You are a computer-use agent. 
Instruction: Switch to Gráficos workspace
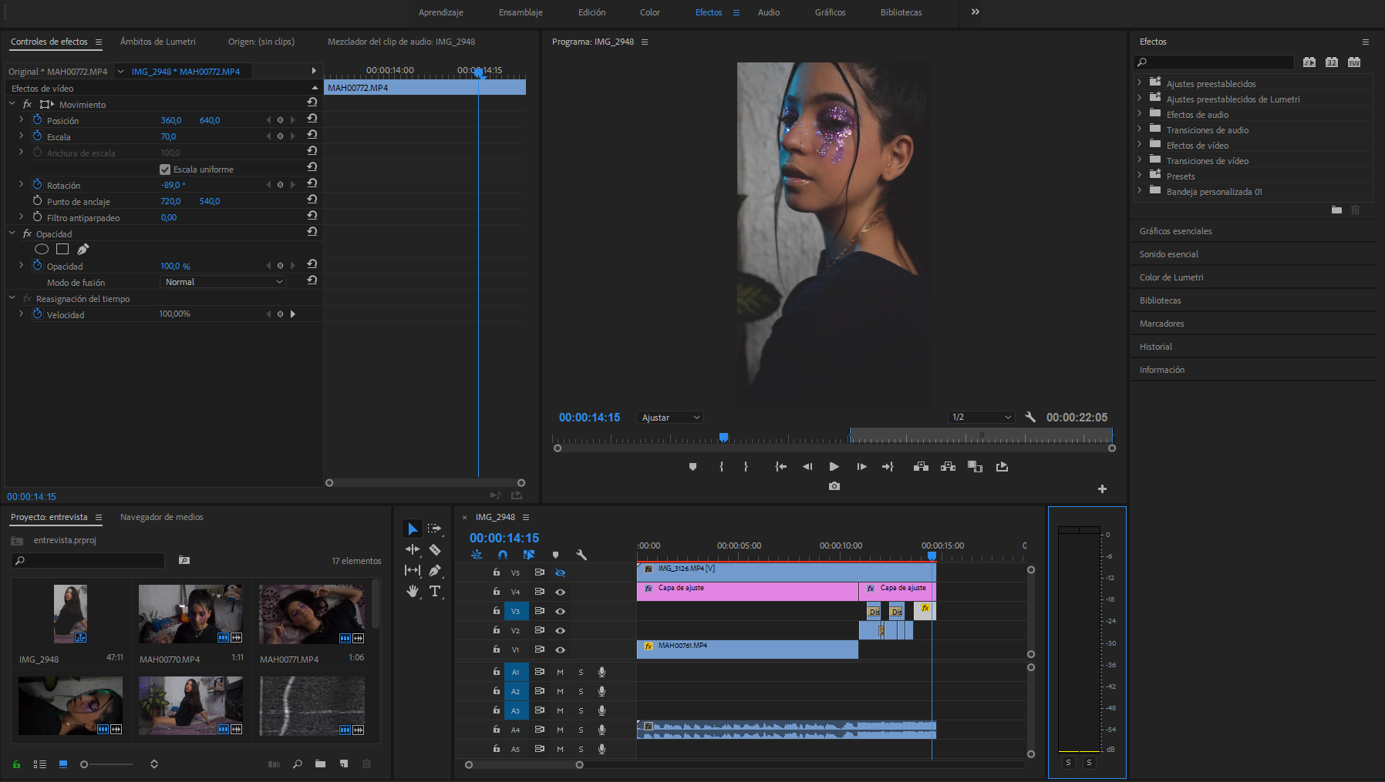click(830, 12)
